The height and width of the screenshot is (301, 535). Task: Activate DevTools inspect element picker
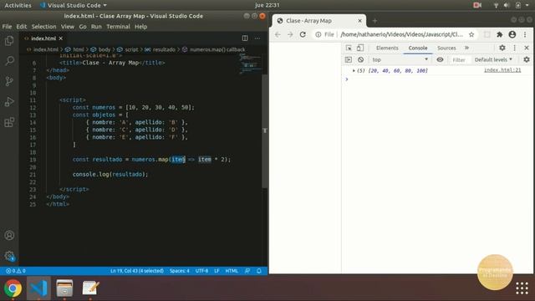coord(349,48)
